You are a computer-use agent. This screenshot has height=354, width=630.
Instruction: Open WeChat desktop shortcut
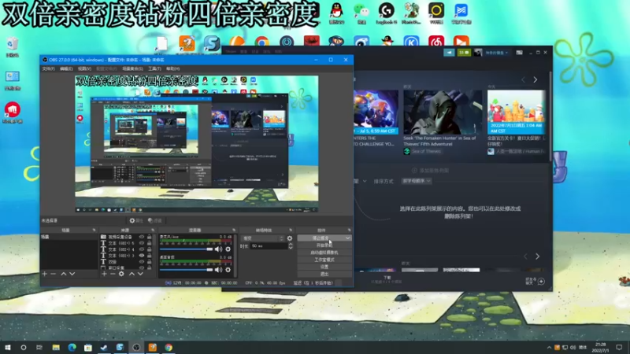tap(361, 12)
